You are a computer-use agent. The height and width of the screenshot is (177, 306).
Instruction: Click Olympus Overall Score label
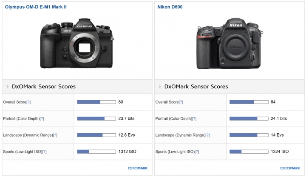point(14,102)
